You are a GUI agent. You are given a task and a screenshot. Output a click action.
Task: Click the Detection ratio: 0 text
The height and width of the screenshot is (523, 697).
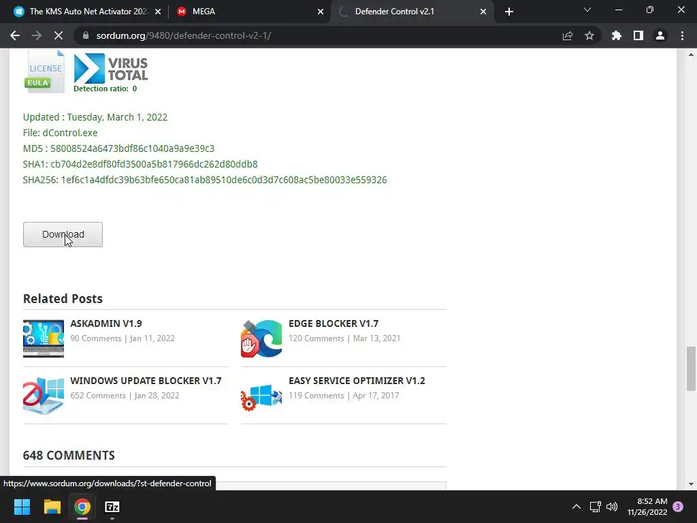[105, 89]
